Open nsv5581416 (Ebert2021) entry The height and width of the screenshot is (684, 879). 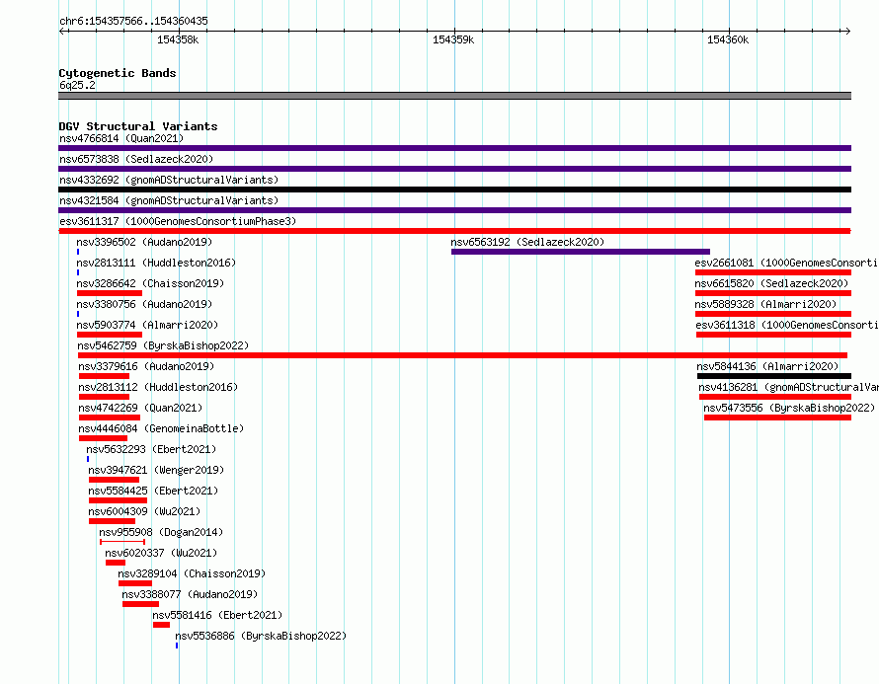(x=217, y=615)
